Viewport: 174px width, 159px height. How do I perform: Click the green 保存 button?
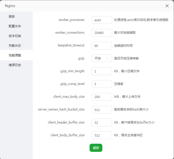coord(96,148)
